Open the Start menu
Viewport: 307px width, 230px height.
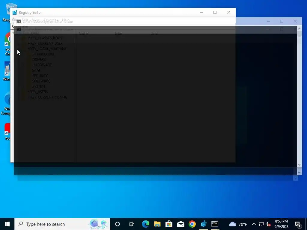[7, 224]
